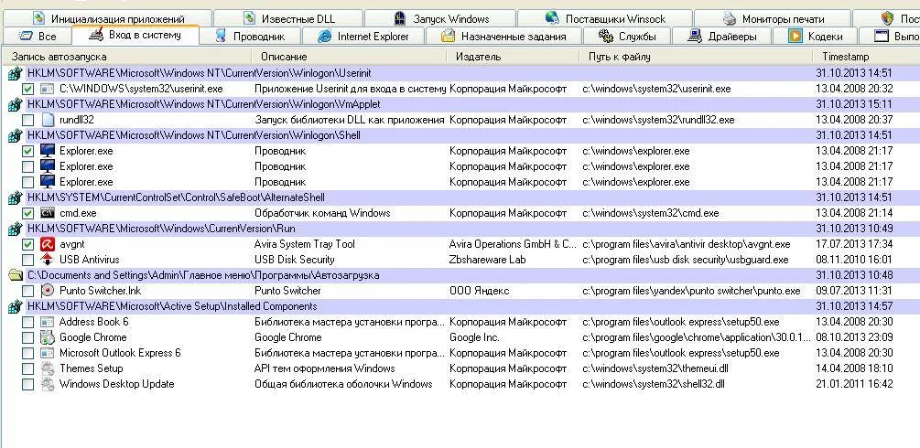Click the path c:\windows\system32\themeui.dll
Image resolution: width=920 pixels, height=448 pixels.
pos(655,368)
